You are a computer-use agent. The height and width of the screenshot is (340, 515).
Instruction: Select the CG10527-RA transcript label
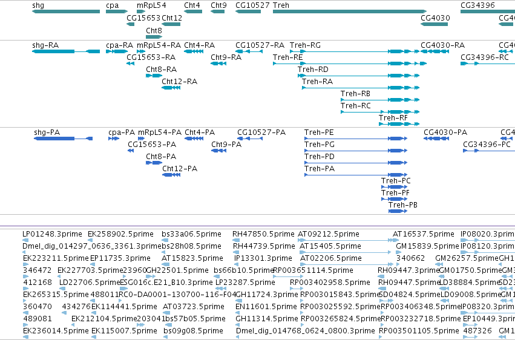click(260, 45)
